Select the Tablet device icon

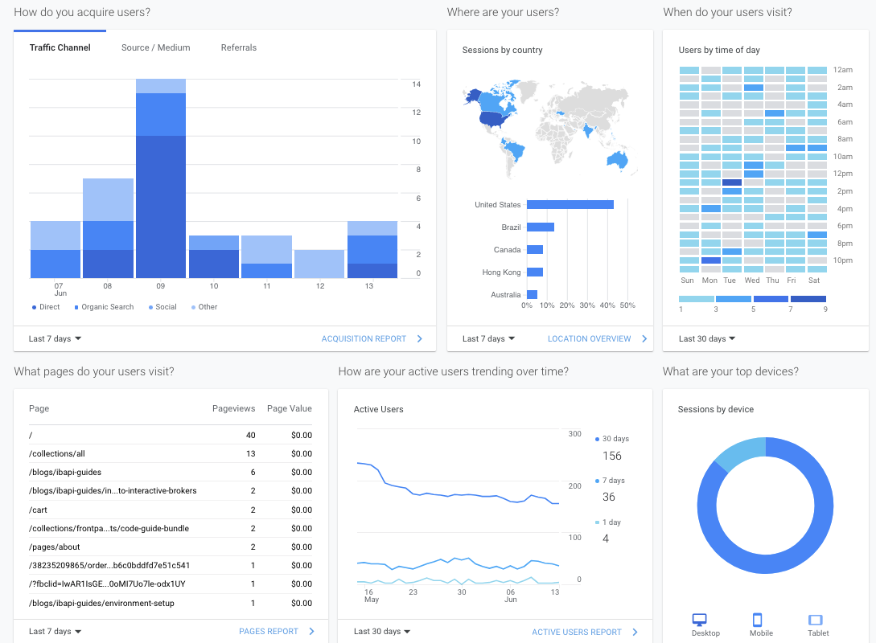(816, 619)
